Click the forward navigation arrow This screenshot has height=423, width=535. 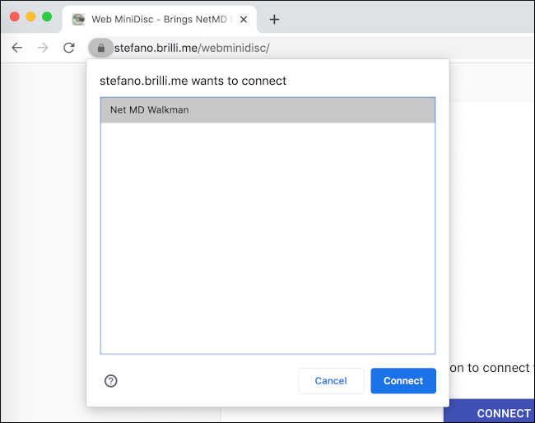pos(43,48)
